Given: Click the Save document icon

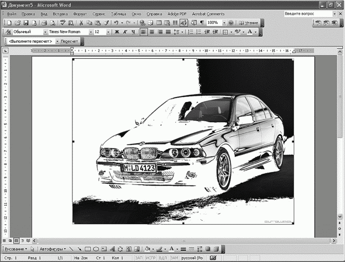Looking at the screenshot, I should pos(26,23).
